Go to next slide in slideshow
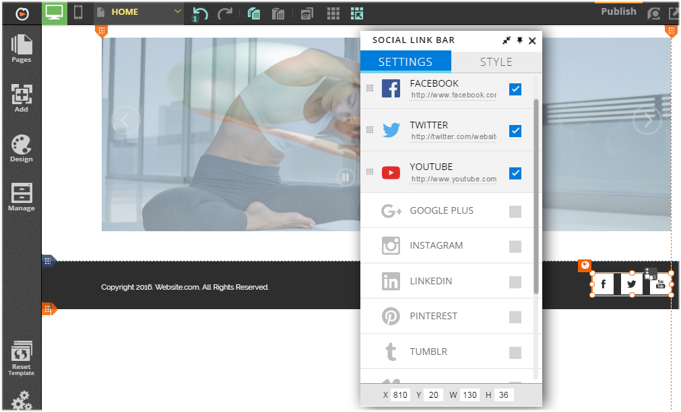 pos(647,120)
